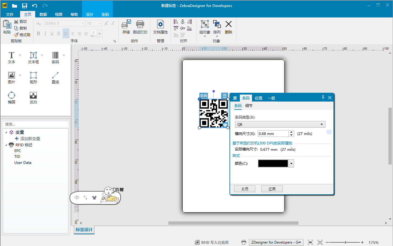Click the align-right objects icon
The height and width of the screenshot is (246, 393).
click(190, 22)
